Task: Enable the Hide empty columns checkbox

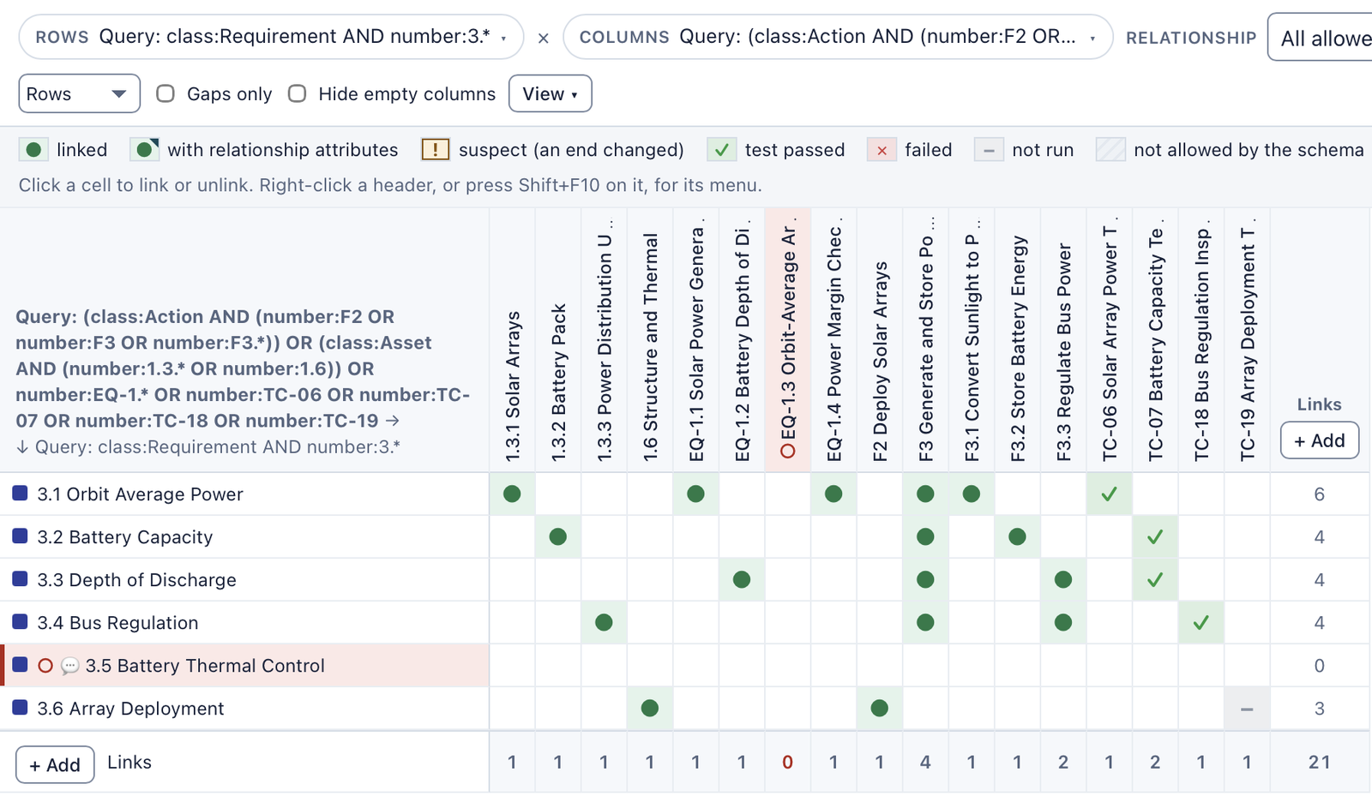Action: [297, 93]
